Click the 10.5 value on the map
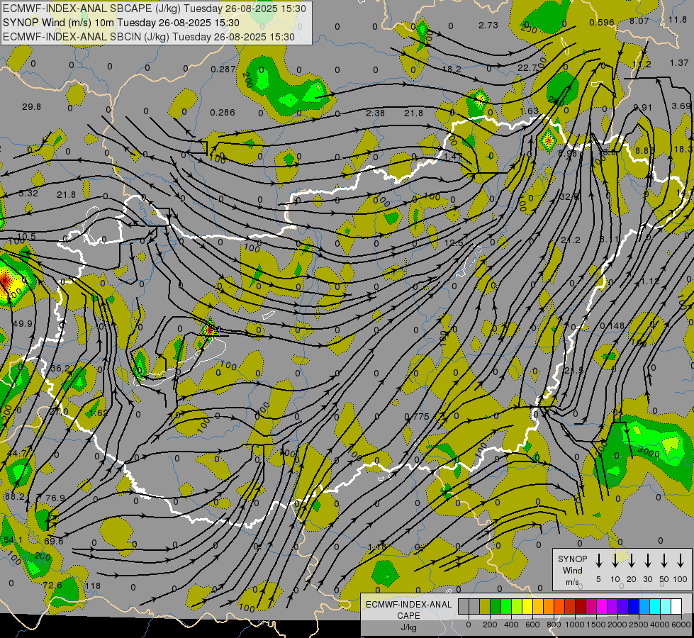The height and width of the screenshot is (638, 694). click(26, 237)
